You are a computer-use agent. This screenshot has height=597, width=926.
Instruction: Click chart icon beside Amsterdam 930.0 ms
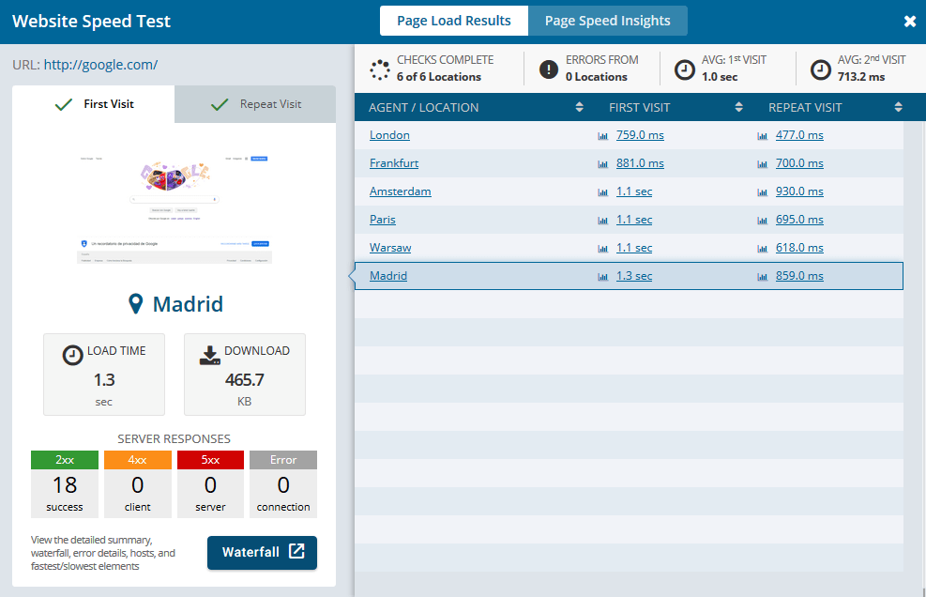pyautogui.click(x=762, y=192)
